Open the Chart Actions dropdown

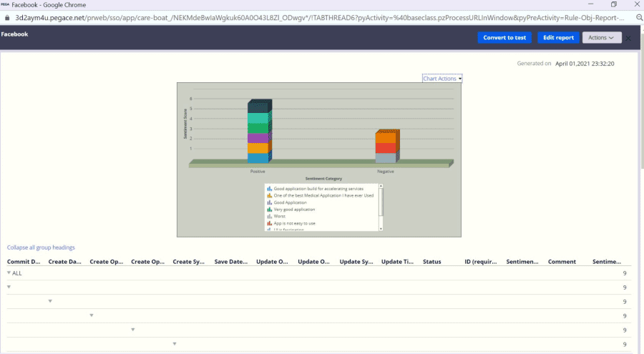[x=442, y=79]
